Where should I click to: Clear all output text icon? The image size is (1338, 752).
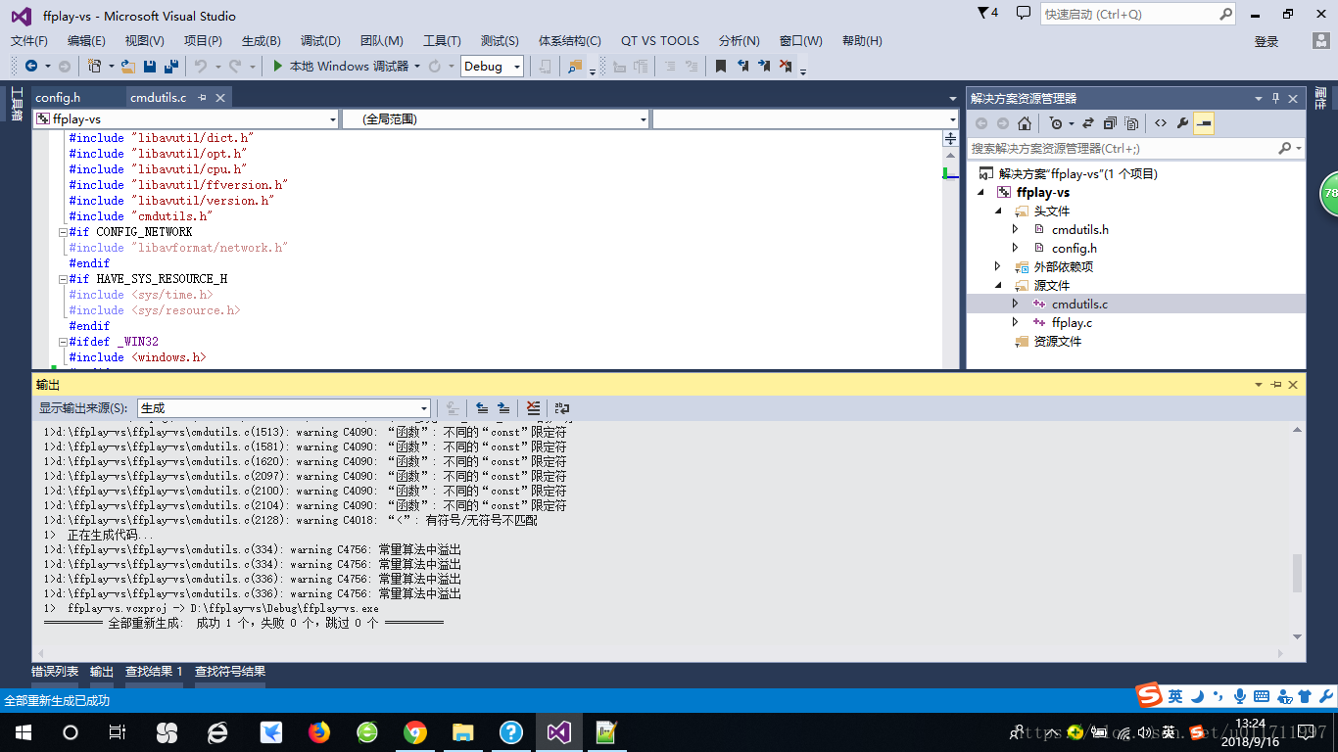tap(532, 408)
